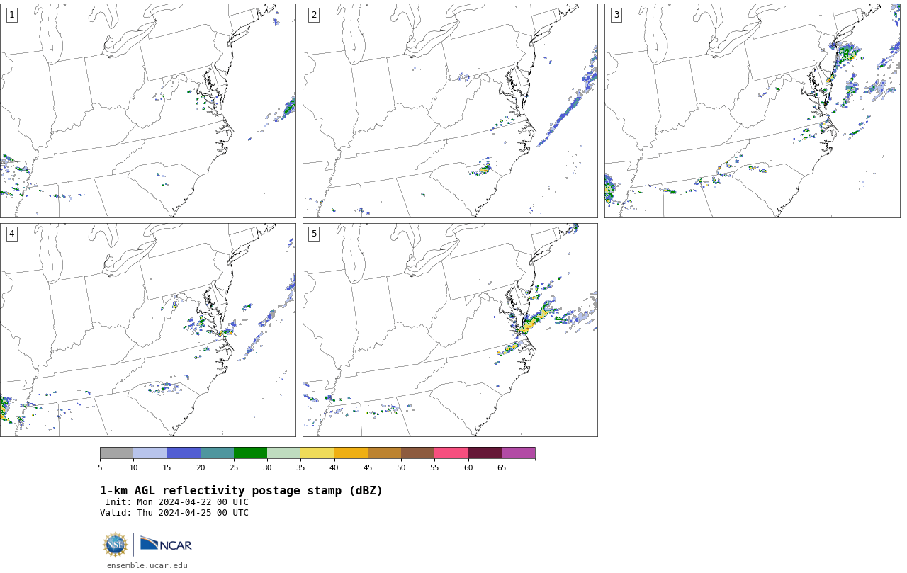The image size is (907, 573).
Task: Click the maroon 60-65 dBZ swatch
Action: [485, 453]
